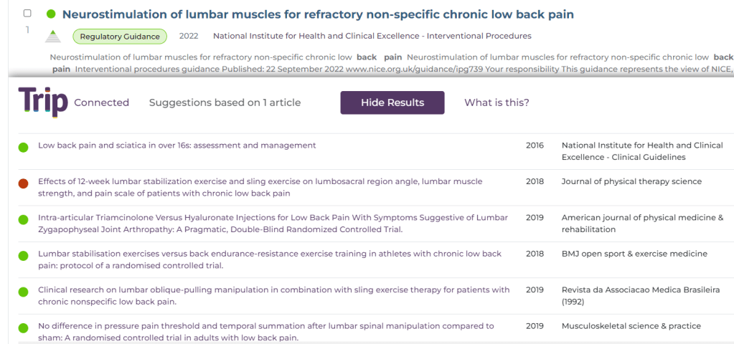Click the evidence pyramid icon
The width and height of the screenshot is (734, 344).
(53, 36)
